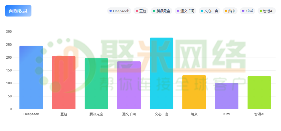Select the blue Deepseek bar
The image size is (281, 131).
tap(31, 77)
